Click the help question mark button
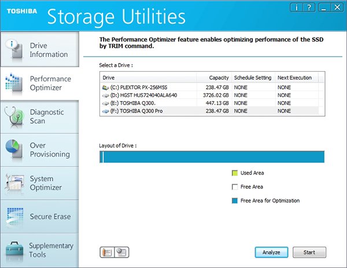 click(x=309, y=8)
